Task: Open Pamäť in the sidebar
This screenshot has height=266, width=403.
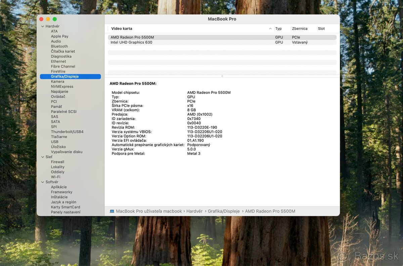Action: 56,107
